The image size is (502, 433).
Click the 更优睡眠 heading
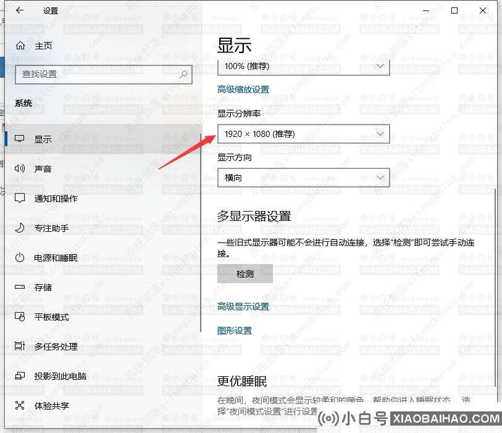(241, 381)
